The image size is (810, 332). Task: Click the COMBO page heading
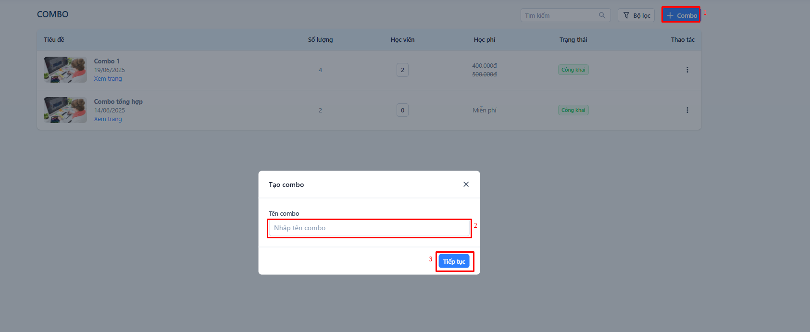click(x=53, y=14)
